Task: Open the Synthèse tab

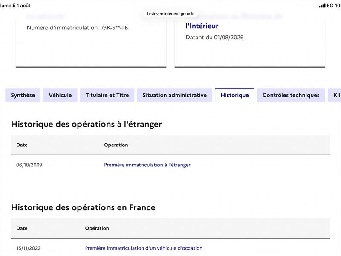Action: tap(23, 95)
